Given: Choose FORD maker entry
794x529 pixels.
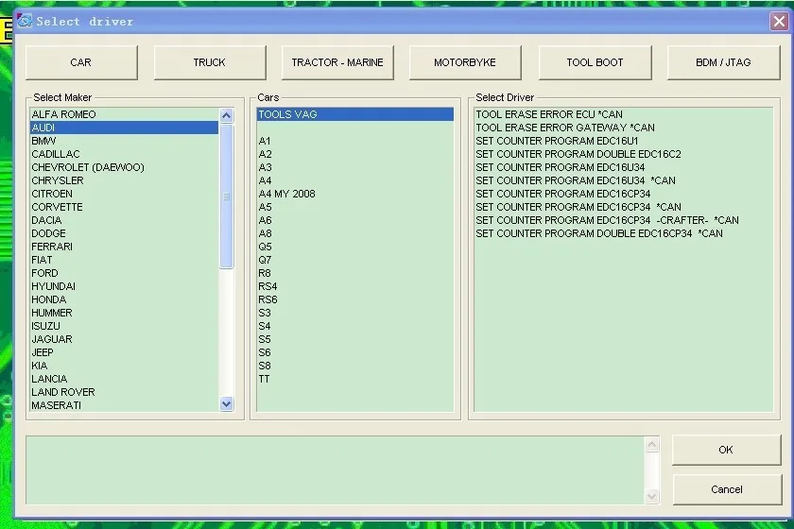Looking at the screenshot, I should click(x=124, y=273).
